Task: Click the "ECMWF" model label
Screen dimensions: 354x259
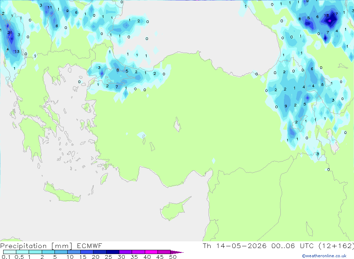Action: 90,246
